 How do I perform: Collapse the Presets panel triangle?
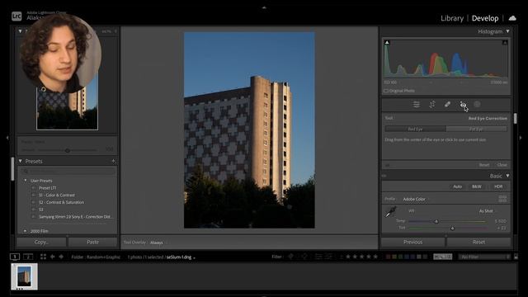point(21,162)
